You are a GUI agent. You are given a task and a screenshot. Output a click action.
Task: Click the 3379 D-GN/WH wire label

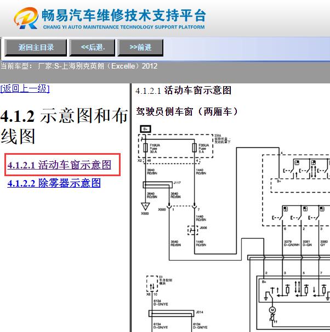(292, 243)
